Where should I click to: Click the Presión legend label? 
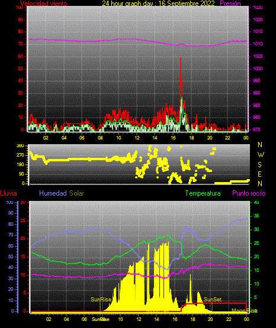(230, 4)
